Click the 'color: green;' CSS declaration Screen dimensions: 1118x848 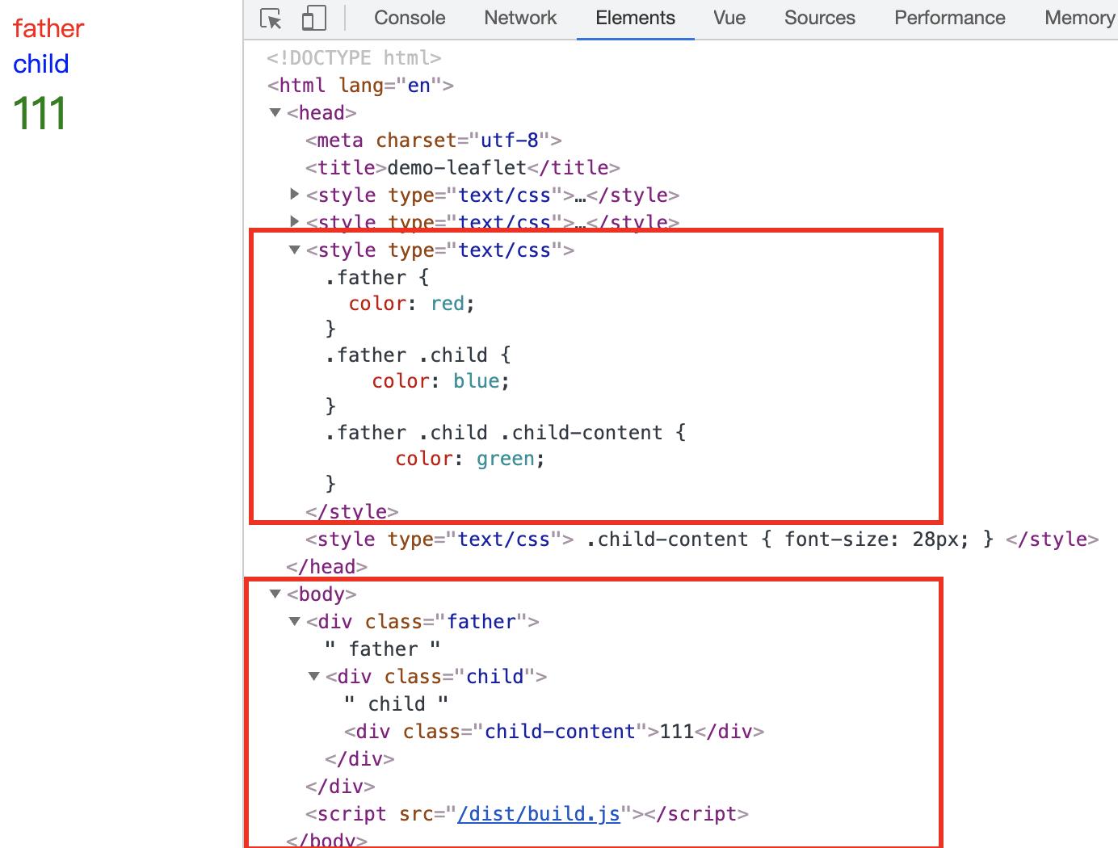point(470,459)
